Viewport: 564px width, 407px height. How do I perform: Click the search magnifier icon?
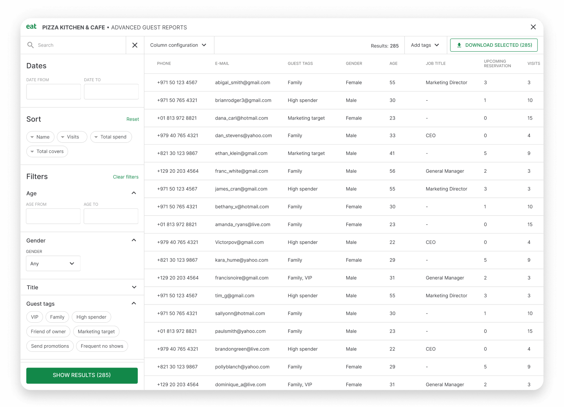pos(30,45)
